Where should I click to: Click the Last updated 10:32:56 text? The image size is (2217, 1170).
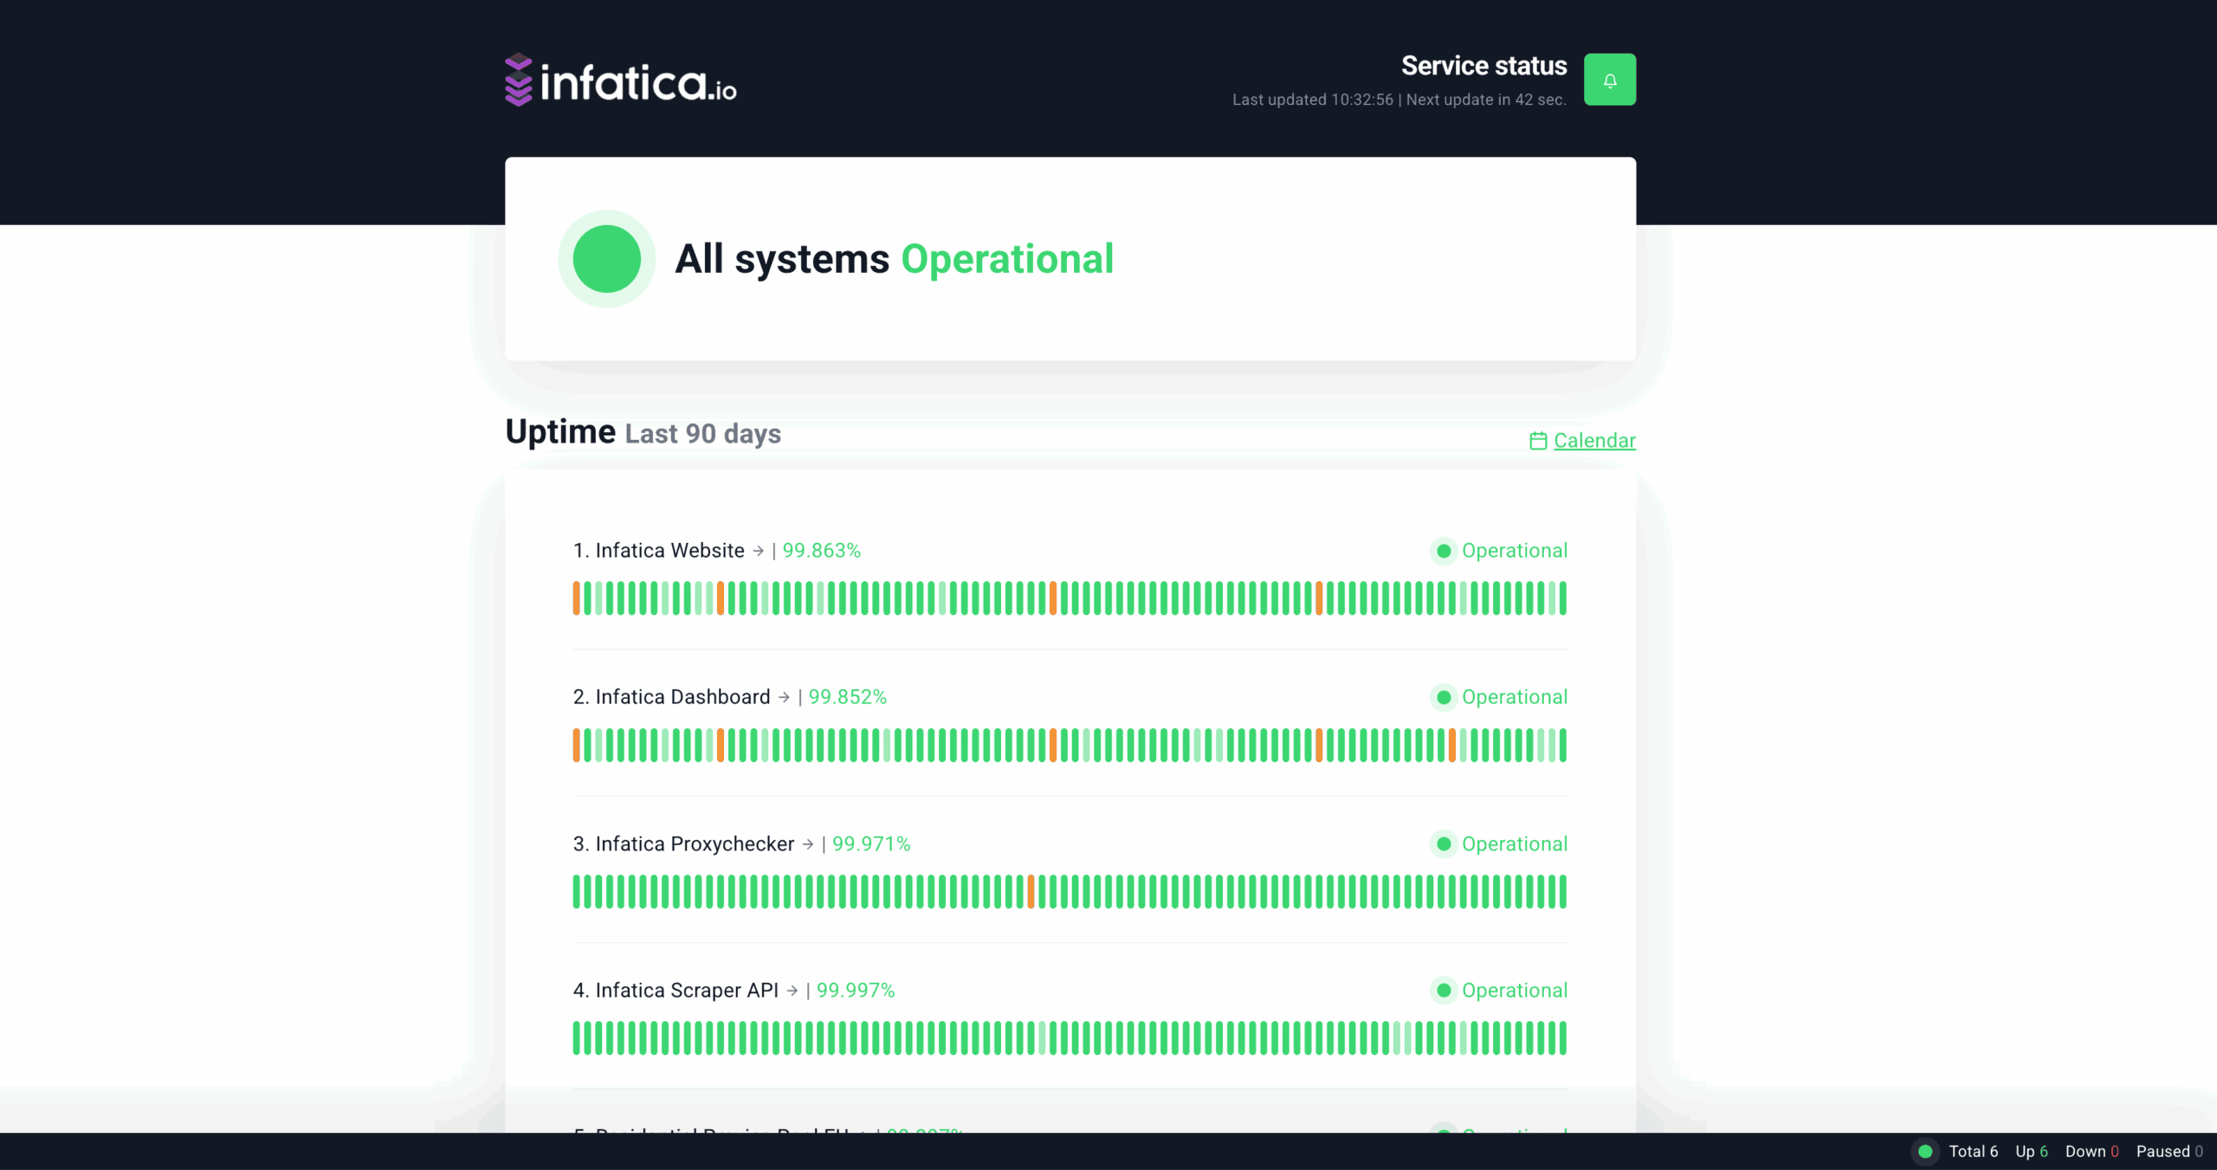coord(1312,100)
